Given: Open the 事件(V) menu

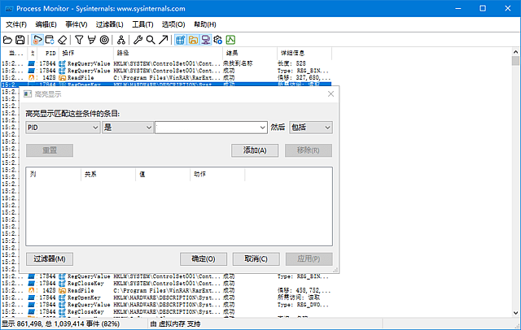Looking at the screenshot, I should coord(76,24).
